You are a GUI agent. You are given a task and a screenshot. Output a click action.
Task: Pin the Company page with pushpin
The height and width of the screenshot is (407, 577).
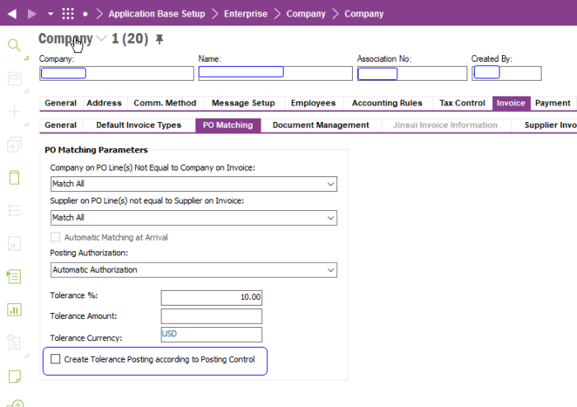tap(159, 39)
